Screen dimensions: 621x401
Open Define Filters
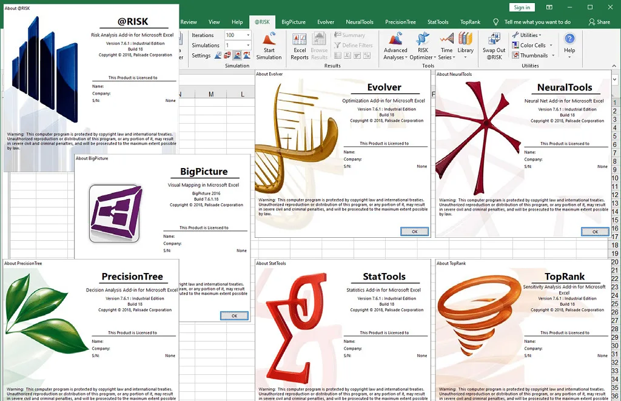click(354, 45)
